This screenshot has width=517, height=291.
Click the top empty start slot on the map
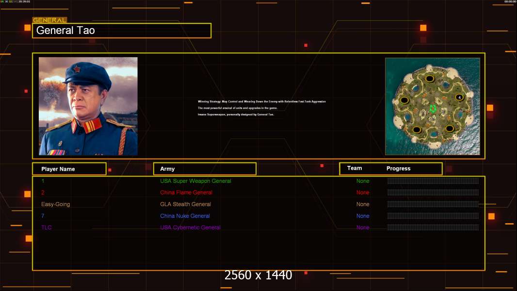click(429, 79)
